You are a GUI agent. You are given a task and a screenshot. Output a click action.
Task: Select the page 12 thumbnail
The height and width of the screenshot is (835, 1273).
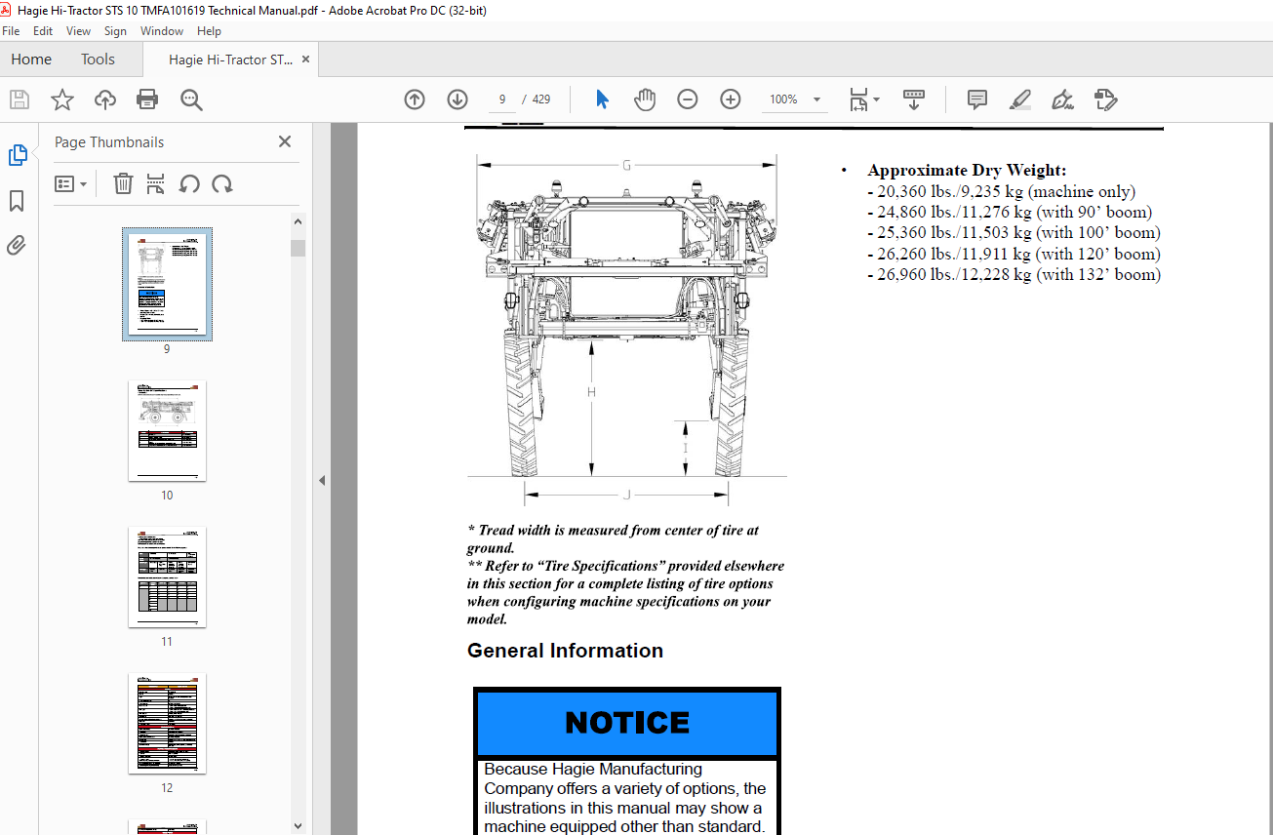(167, 723)
